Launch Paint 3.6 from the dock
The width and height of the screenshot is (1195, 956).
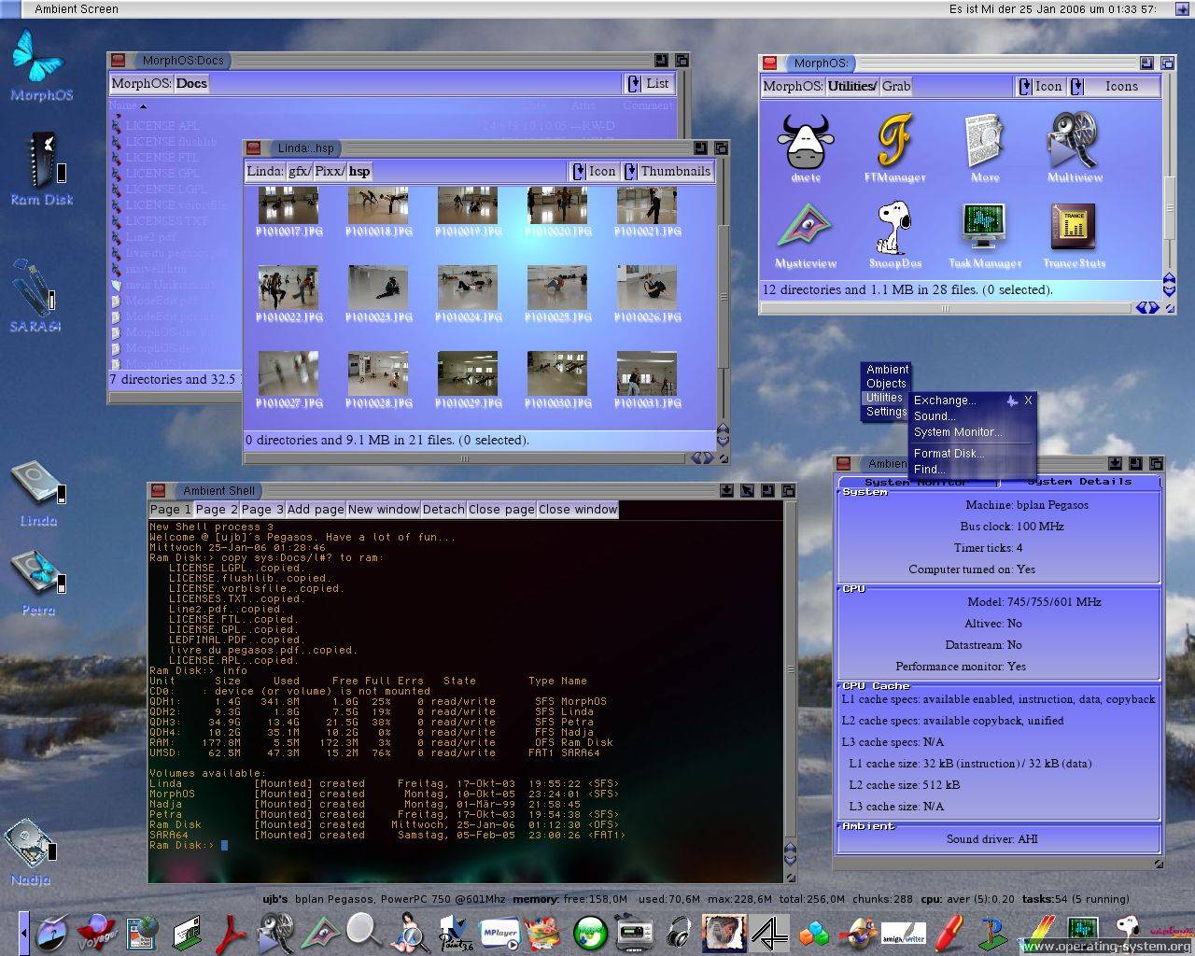455,932
